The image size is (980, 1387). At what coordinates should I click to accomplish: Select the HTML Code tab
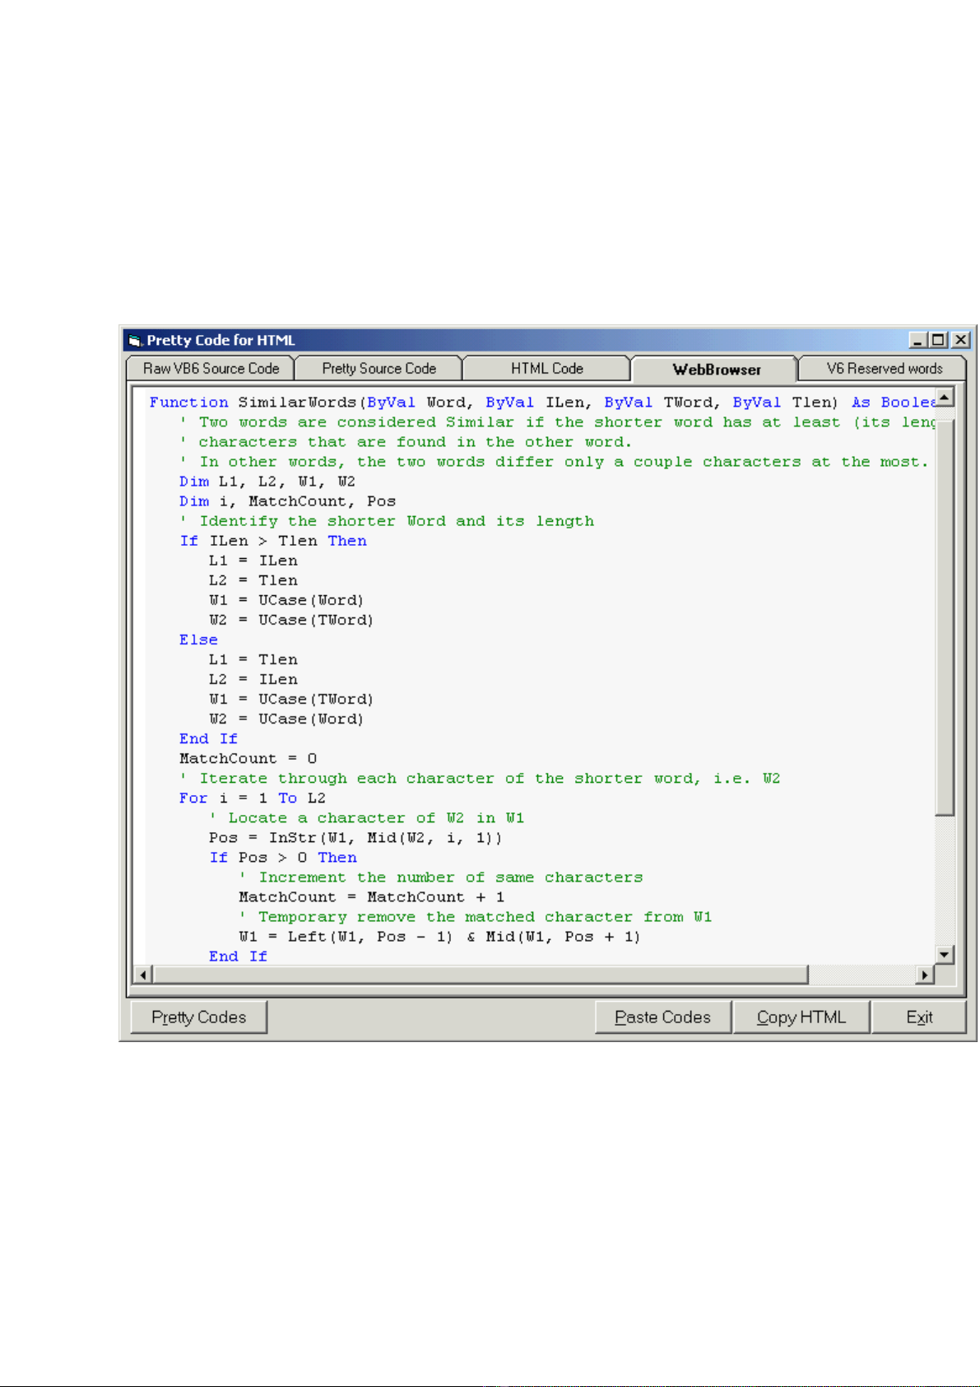point(546,369)
